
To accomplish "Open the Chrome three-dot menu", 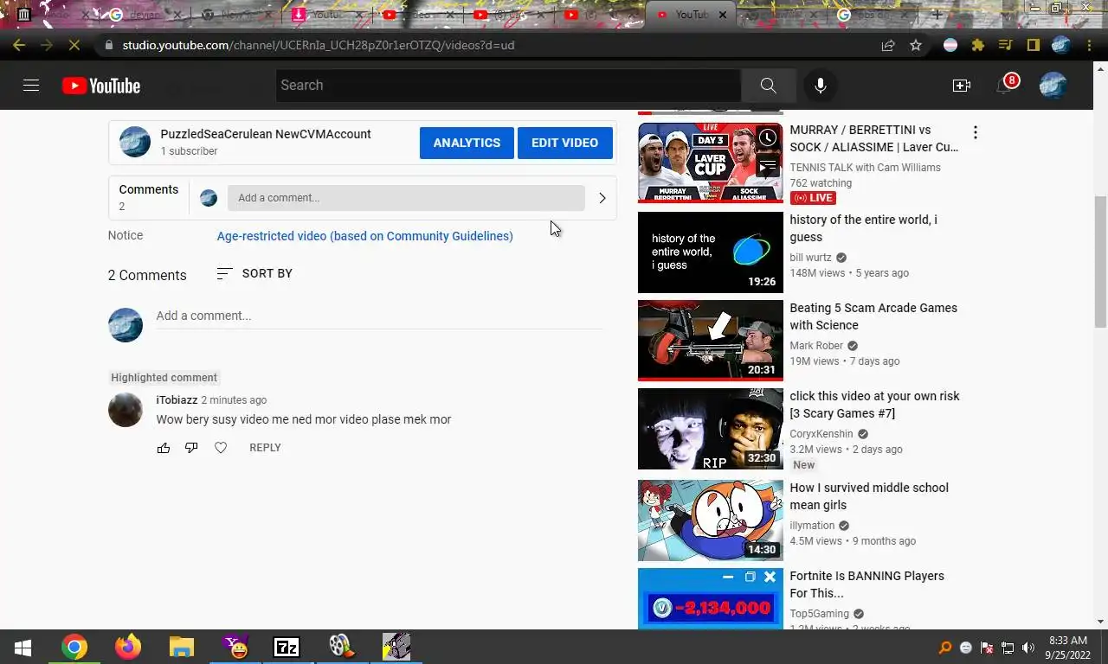I will (1089, 45).
